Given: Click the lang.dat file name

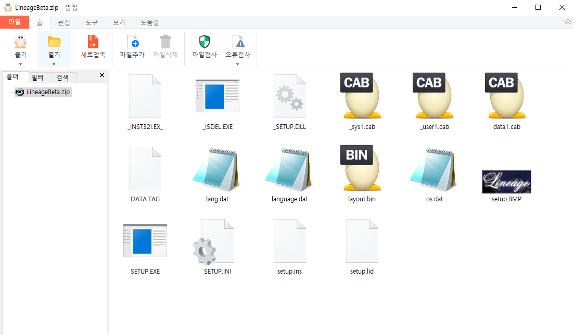Looking at the screenshot, I should (x=218, y=199).
